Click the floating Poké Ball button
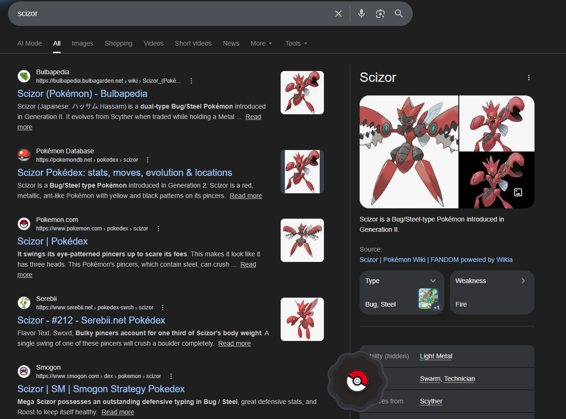This screenshot has width=566, height=419. tap(357, 380)
